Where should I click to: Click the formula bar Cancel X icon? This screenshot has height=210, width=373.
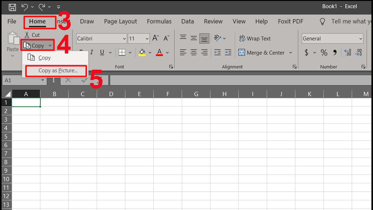(68, 80)
